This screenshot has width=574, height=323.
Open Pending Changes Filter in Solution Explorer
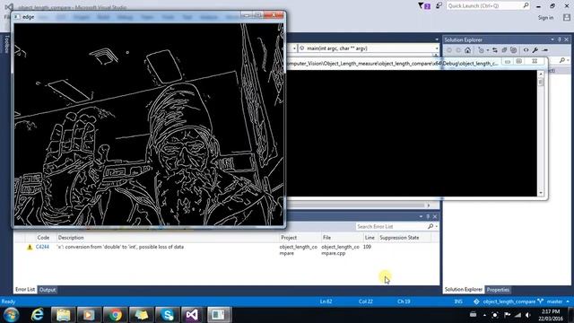pos(481,50)
